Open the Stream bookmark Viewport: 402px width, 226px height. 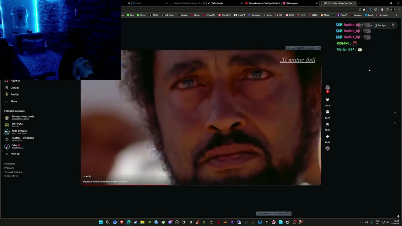[141, 15]
